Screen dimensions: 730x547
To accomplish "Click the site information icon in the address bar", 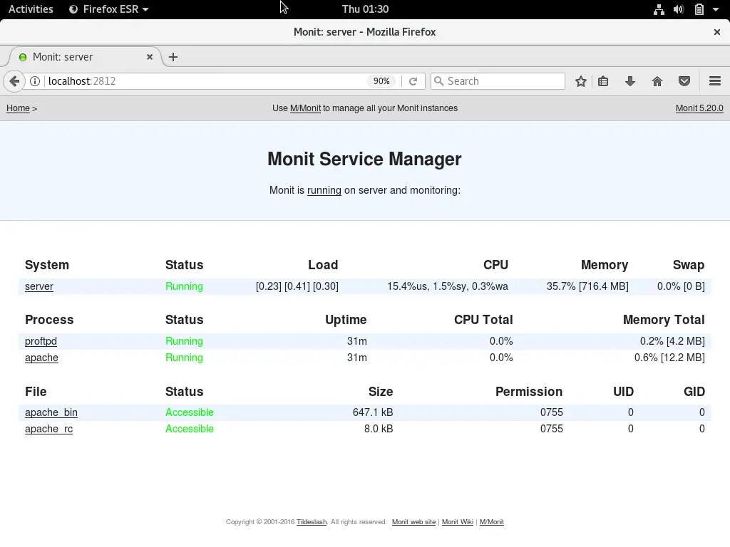I will (x=35, y=80).
